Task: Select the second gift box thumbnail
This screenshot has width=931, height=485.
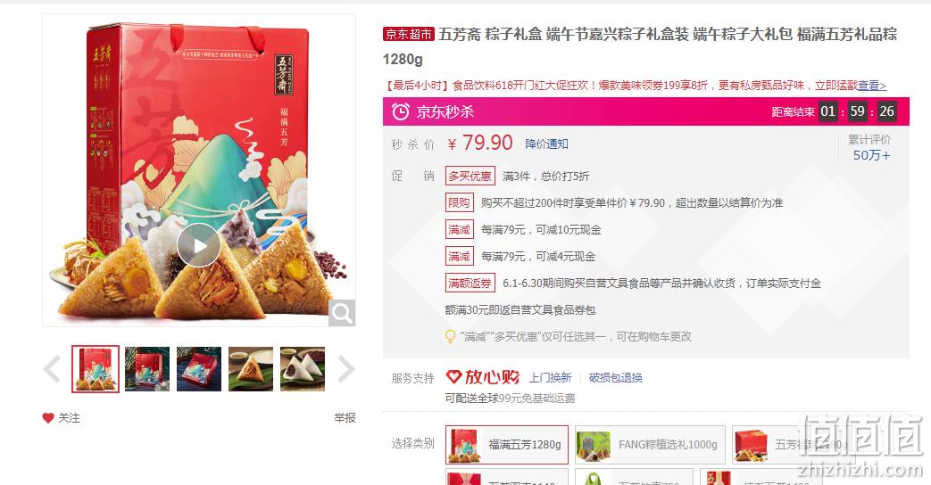Action: click(x=147, y=369)
